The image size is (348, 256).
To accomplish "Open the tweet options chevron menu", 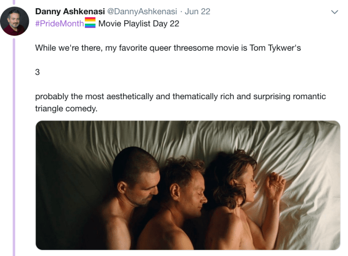I will [334, 11].
